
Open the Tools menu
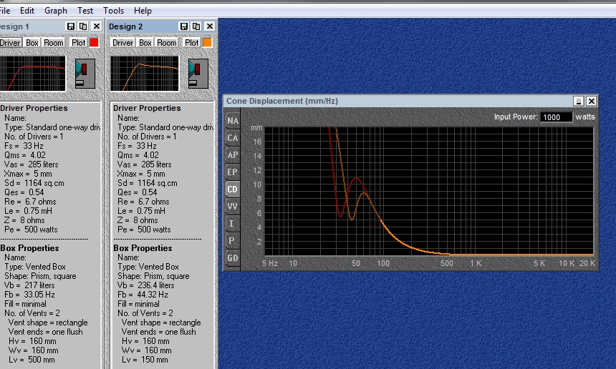[x=114, y=11]
